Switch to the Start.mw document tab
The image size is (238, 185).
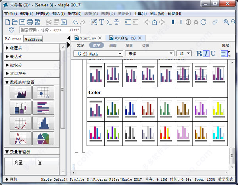click(88, 38)
